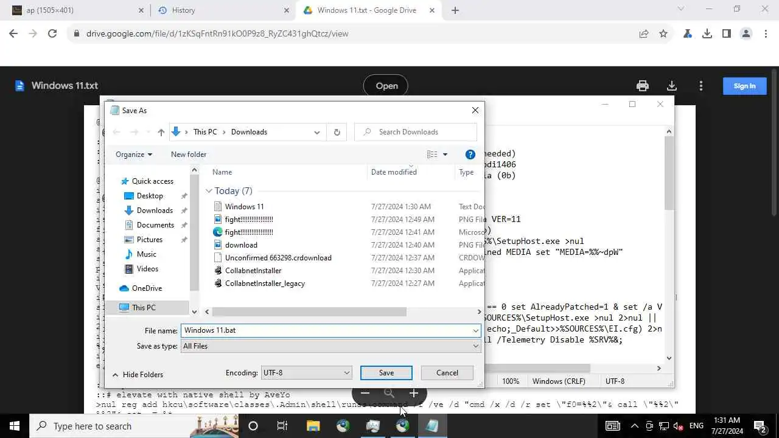779x438 pixels.
Task: Open Drive more actions menu
Action: tap(701, 86)
